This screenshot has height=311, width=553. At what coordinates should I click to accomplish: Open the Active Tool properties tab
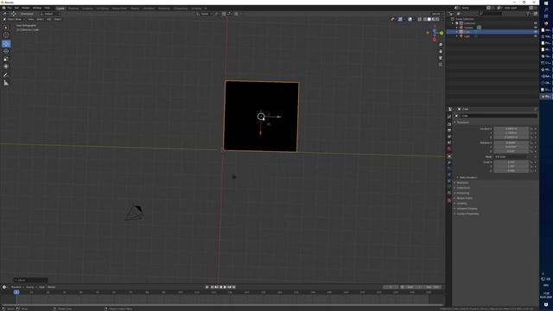pos(449,117)
